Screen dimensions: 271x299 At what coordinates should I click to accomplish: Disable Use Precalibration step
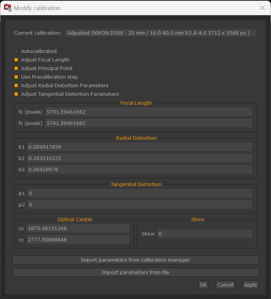16,77
